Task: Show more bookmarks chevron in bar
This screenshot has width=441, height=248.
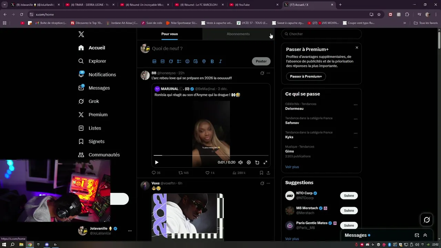Action: (x=405, y=23)
